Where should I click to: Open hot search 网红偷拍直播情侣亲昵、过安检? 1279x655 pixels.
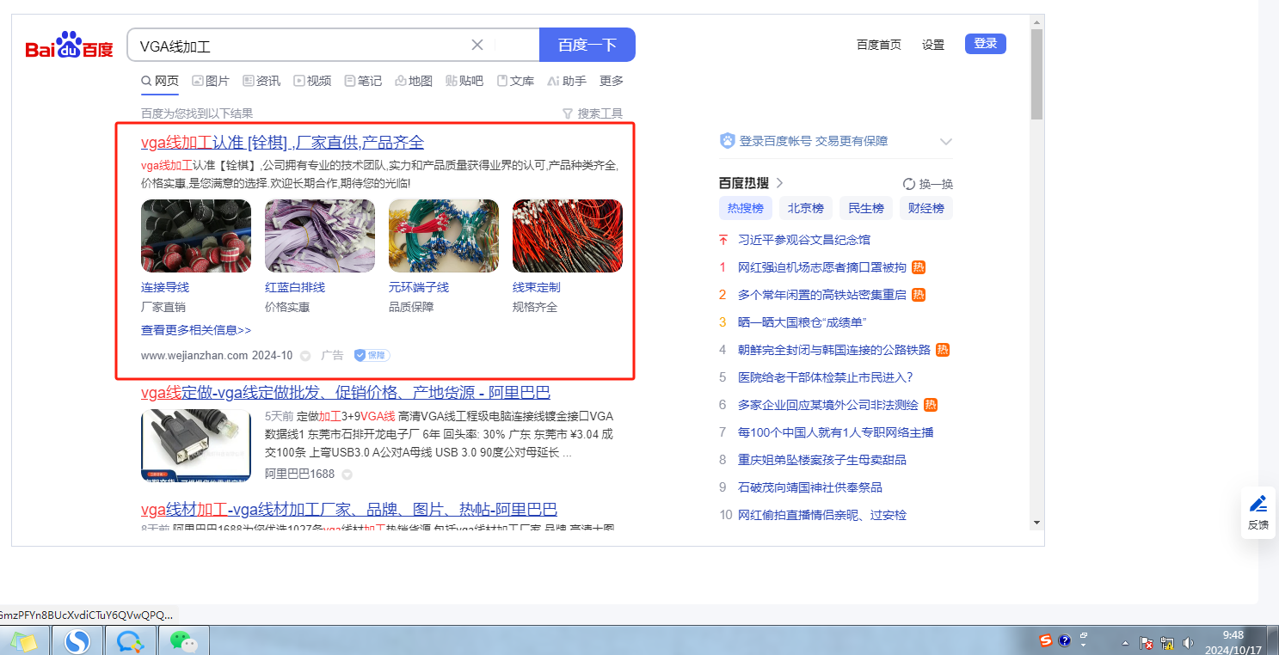tap(822, 515)
